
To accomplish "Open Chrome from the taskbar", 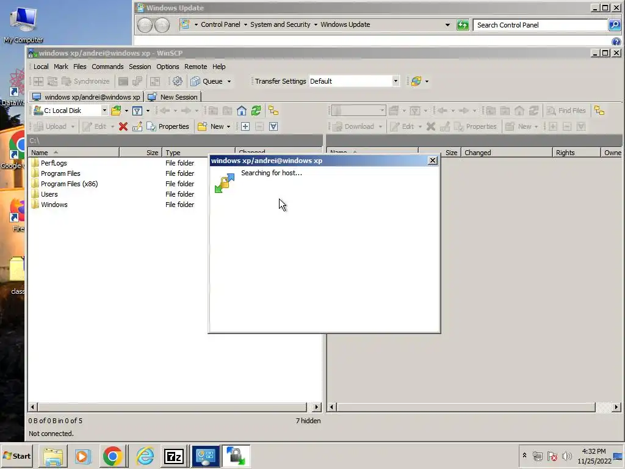I will pyautogui.click(x=112, y=456).
